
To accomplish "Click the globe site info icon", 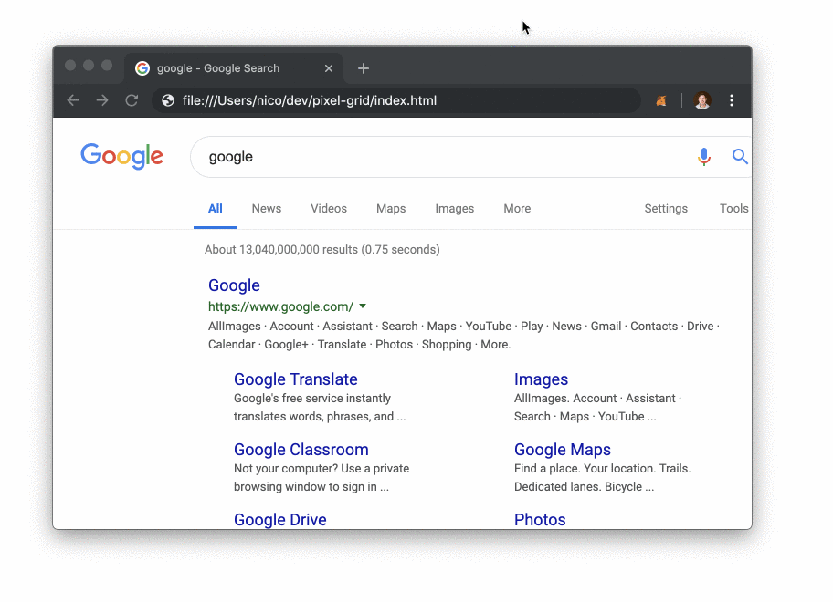I will tap(168, 100).
